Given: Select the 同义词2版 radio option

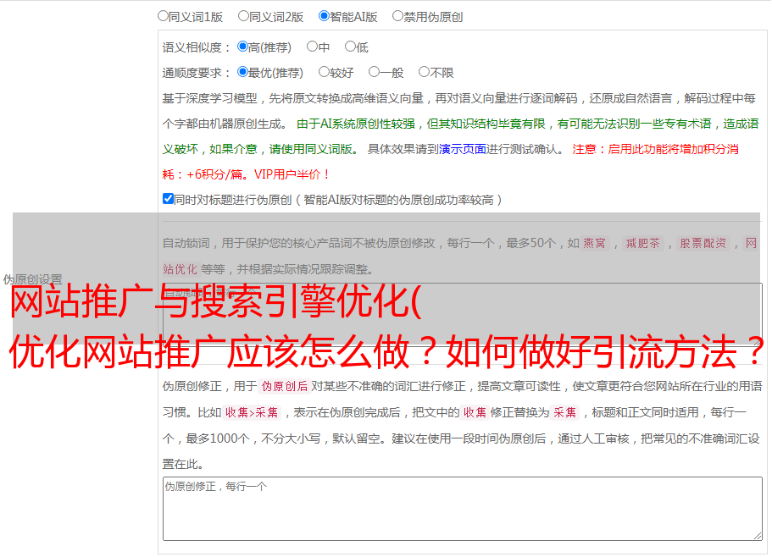Looking at the screenshot, I should 243,16.
